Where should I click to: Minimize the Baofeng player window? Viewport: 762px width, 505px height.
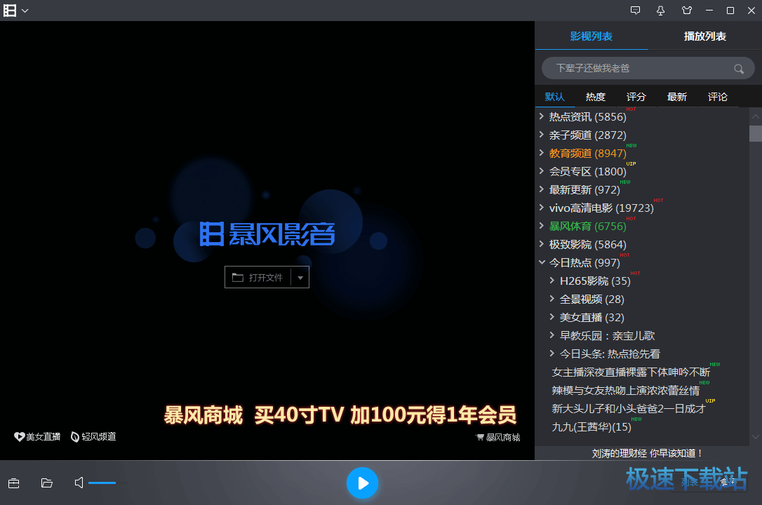pos(709,11)
